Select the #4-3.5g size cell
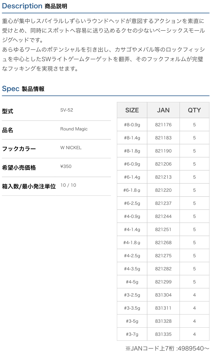Screen dimensions: 210x353 pos(132,269)
